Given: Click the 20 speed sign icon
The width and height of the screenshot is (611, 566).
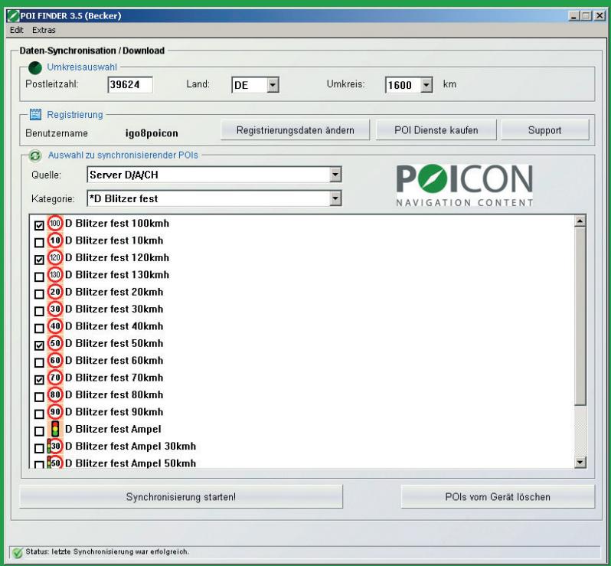Looking at the screenshot, I should (55, 292).
